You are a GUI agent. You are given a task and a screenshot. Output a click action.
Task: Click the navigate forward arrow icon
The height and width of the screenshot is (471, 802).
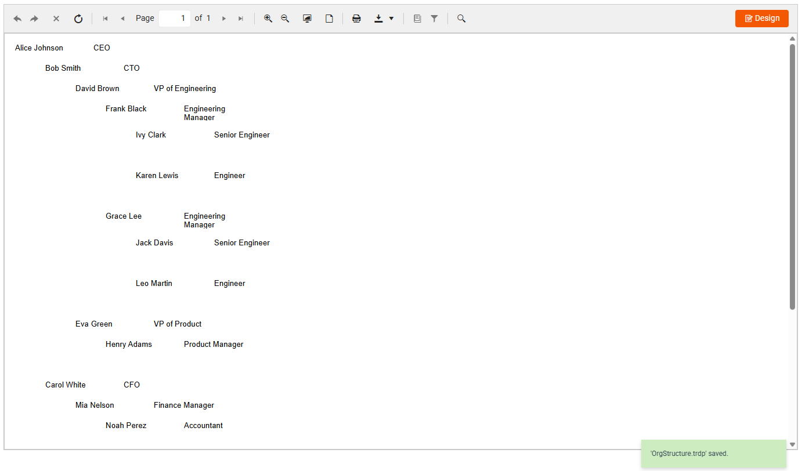coord(34,18)
